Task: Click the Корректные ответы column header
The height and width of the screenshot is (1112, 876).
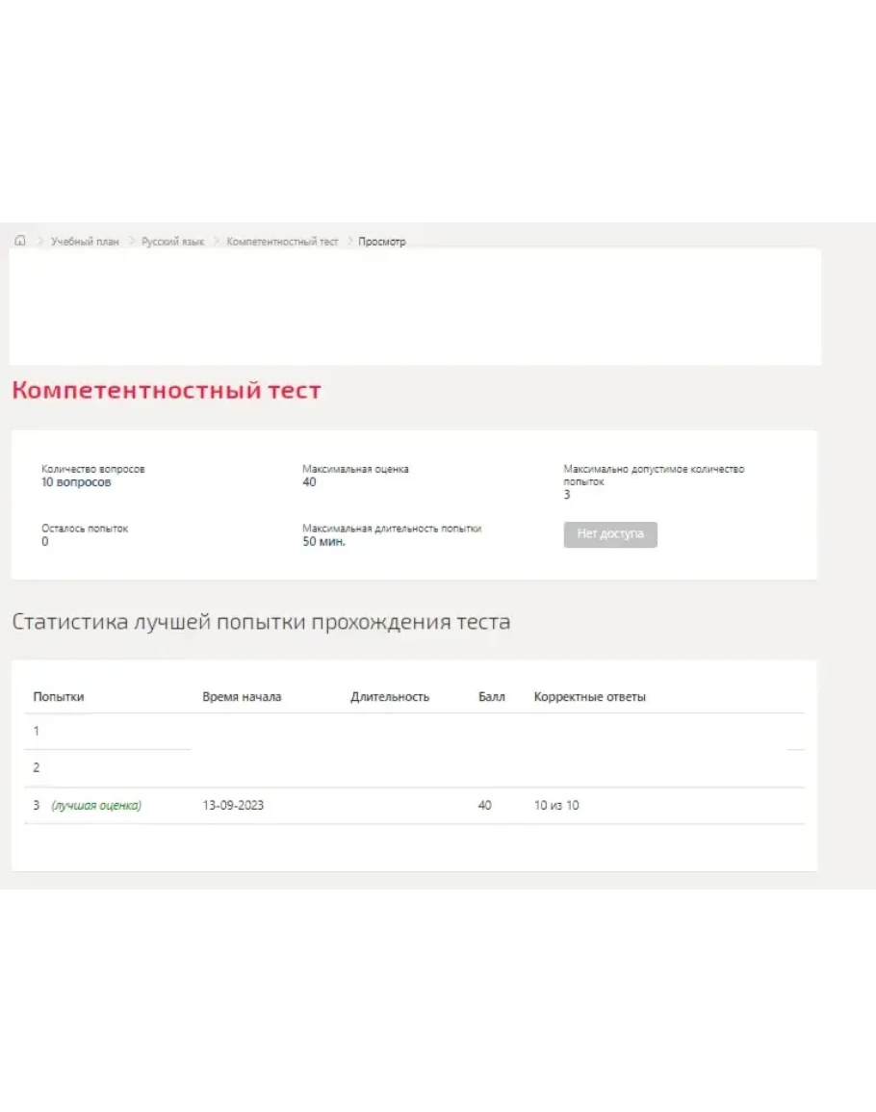Action: (x=589, y=697)
